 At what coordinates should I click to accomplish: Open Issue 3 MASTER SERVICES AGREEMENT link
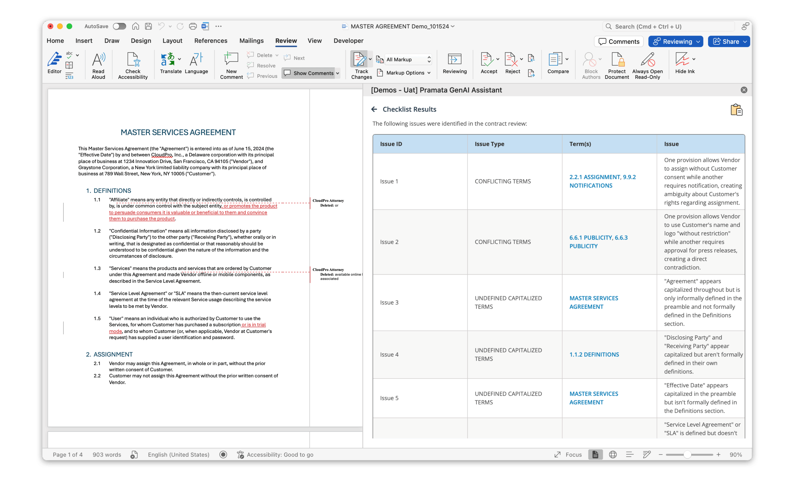pyautogui.click(x=594, y=302)
